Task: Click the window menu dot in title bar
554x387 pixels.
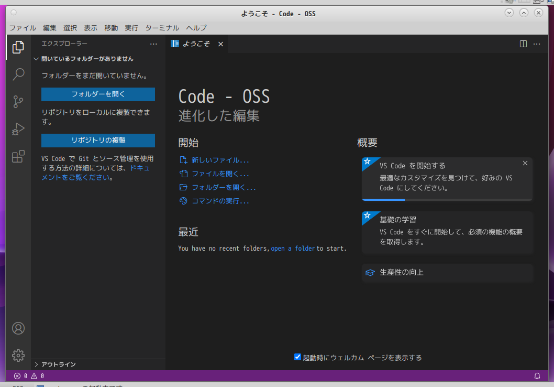Action: click(x=14, y=13)
